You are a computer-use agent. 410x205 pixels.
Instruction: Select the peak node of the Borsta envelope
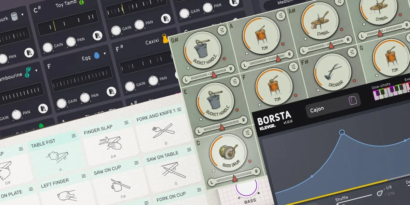(342, 132)
